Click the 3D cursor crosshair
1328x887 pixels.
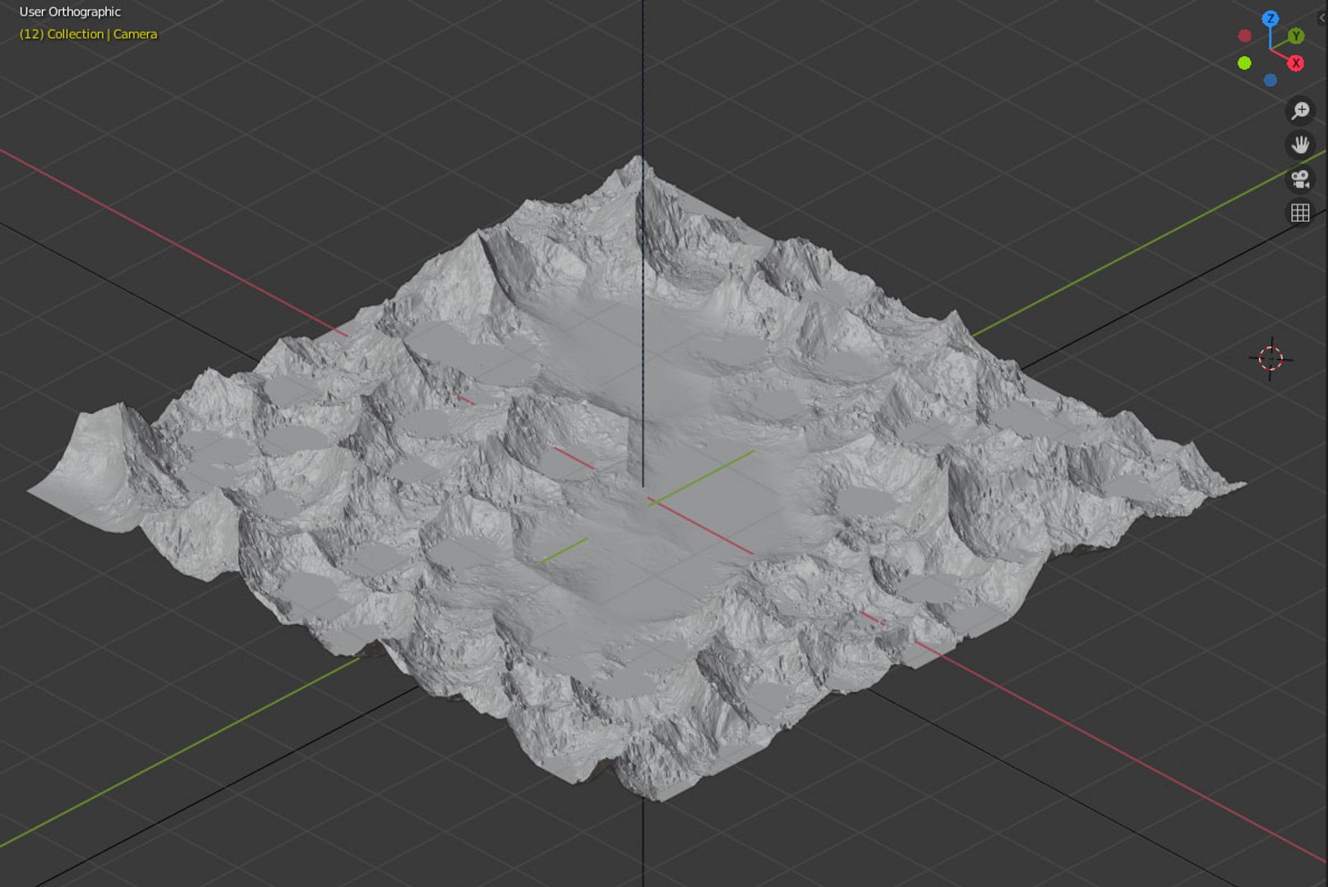(x=1271, y=359)
